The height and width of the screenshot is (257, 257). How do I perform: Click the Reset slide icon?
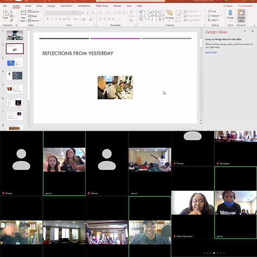[x=33, y=16]
